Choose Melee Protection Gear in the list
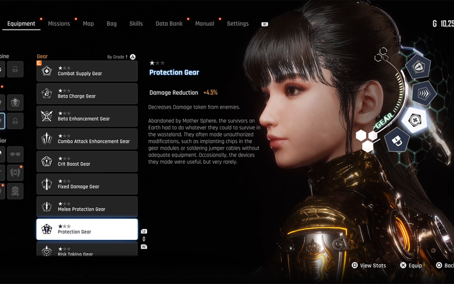 point(87,207)
